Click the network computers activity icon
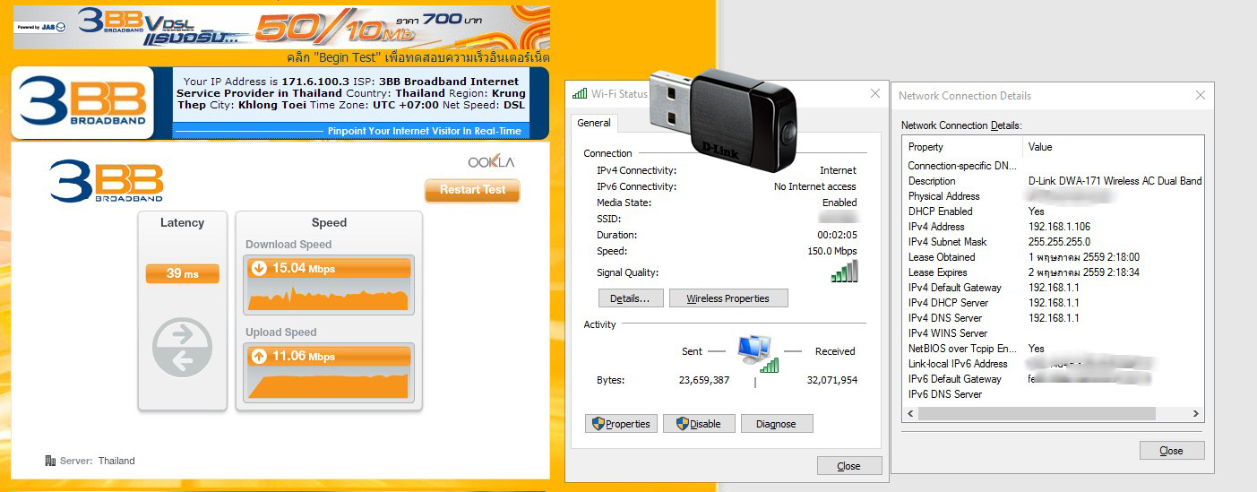Image resolution: width=1257 pixels, height=492 pixels. [757, 352]
